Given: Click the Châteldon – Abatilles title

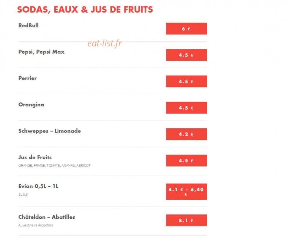Looking at the screenshot, I should [x=47, y=217].
